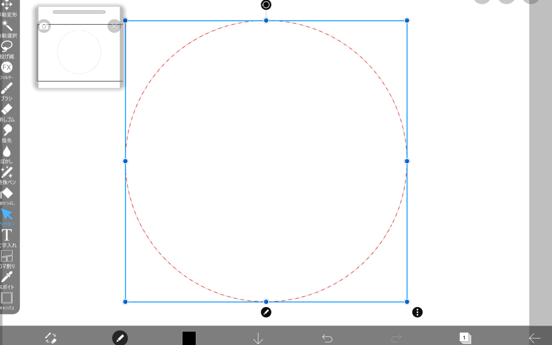Click the down arrow in bottom bar
The image size is (552, 345).
[x=258, y=339]
